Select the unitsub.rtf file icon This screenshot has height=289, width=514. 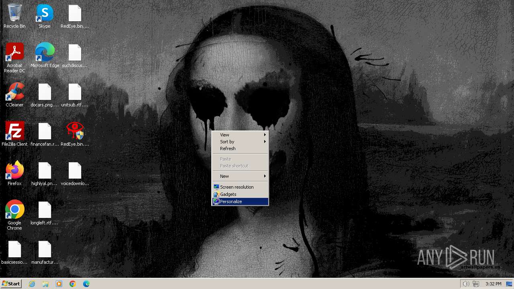click(x=75, y=95)
